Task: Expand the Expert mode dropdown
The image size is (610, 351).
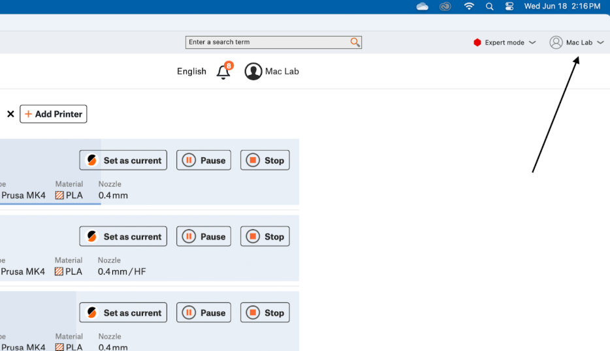Action: pyautogui.click(x=532, y=42)
